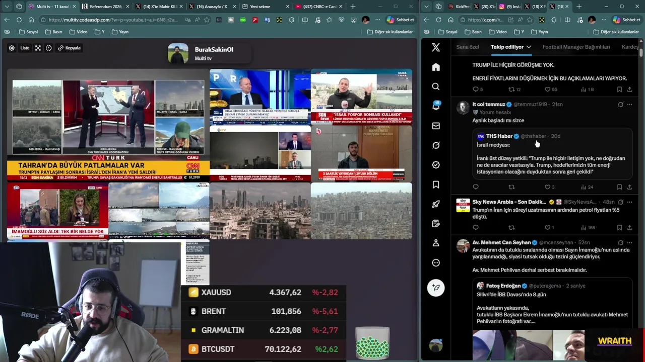The width and height of the screenshot is (645, 362).
Task: Open THS Haber quoted tweet profile
Action: tap(499, 136)
